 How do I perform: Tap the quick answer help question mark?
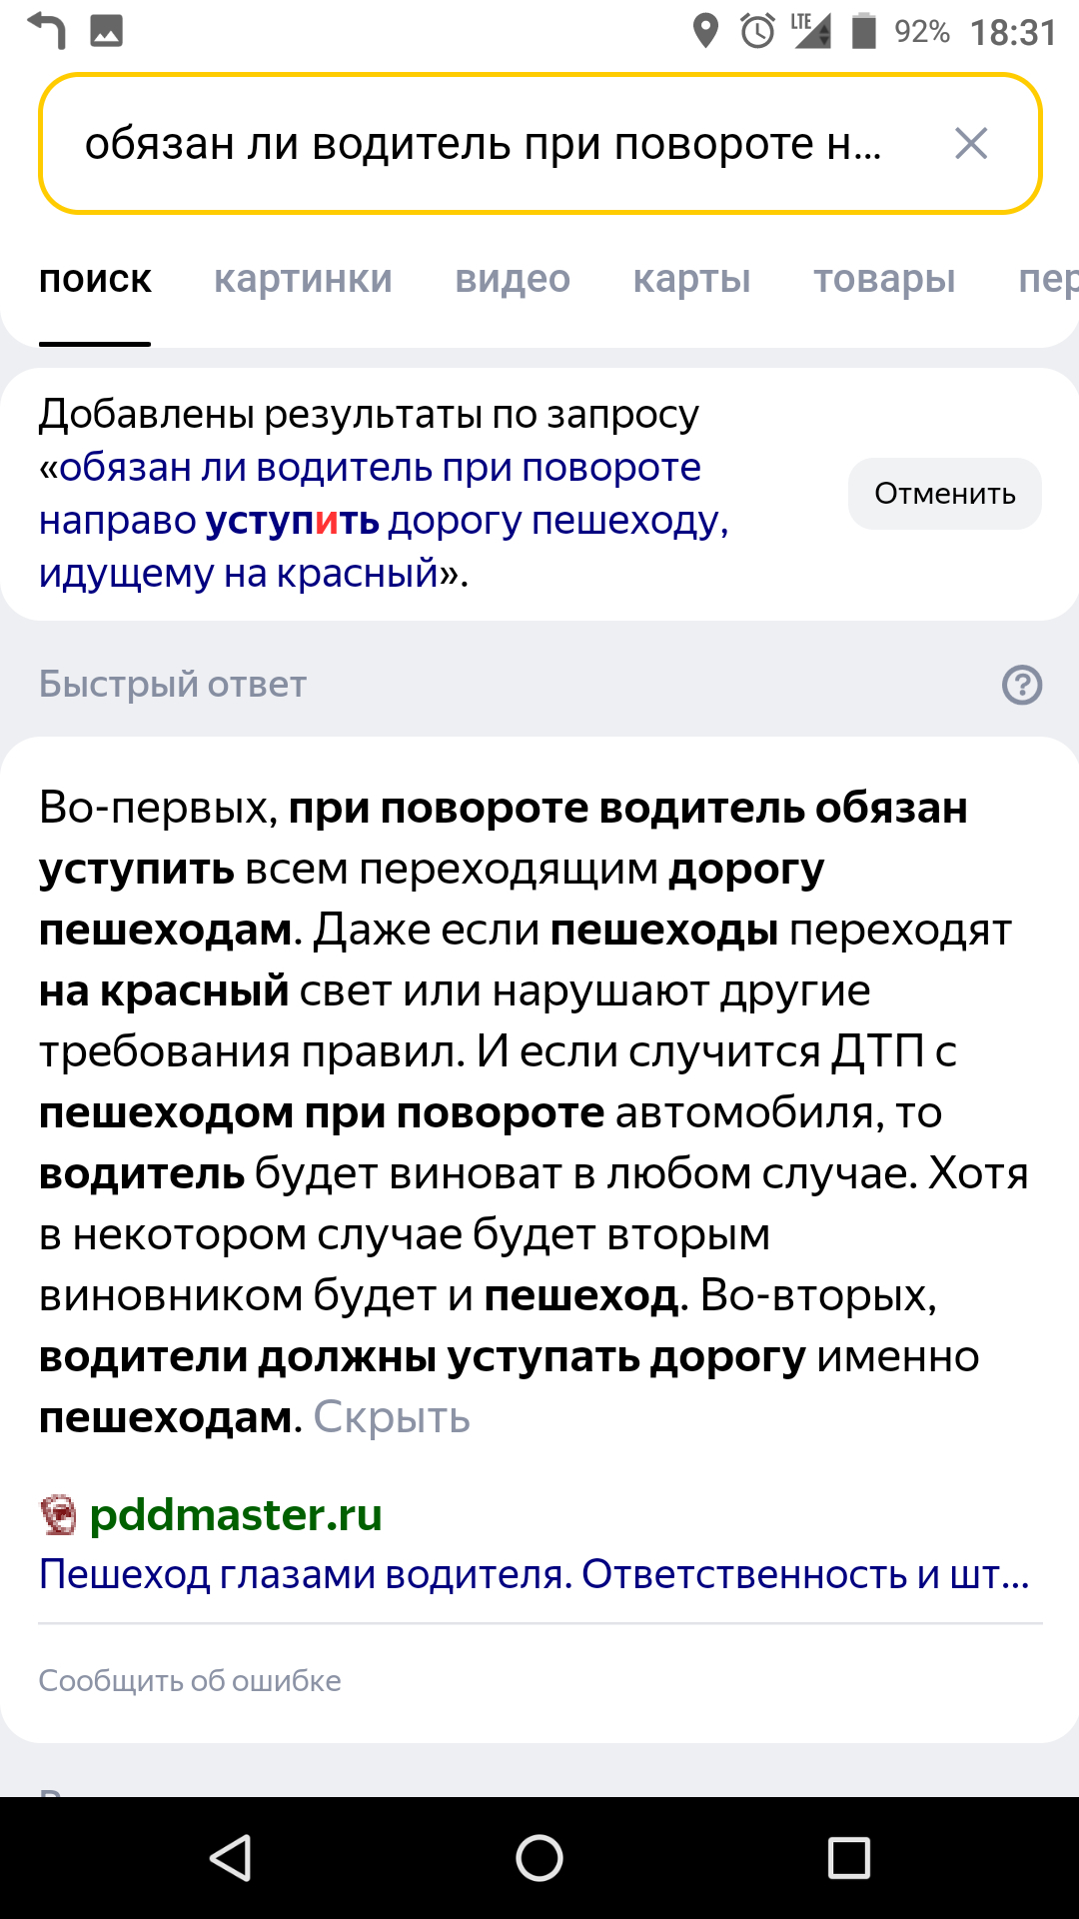(x=1021, y=685)
